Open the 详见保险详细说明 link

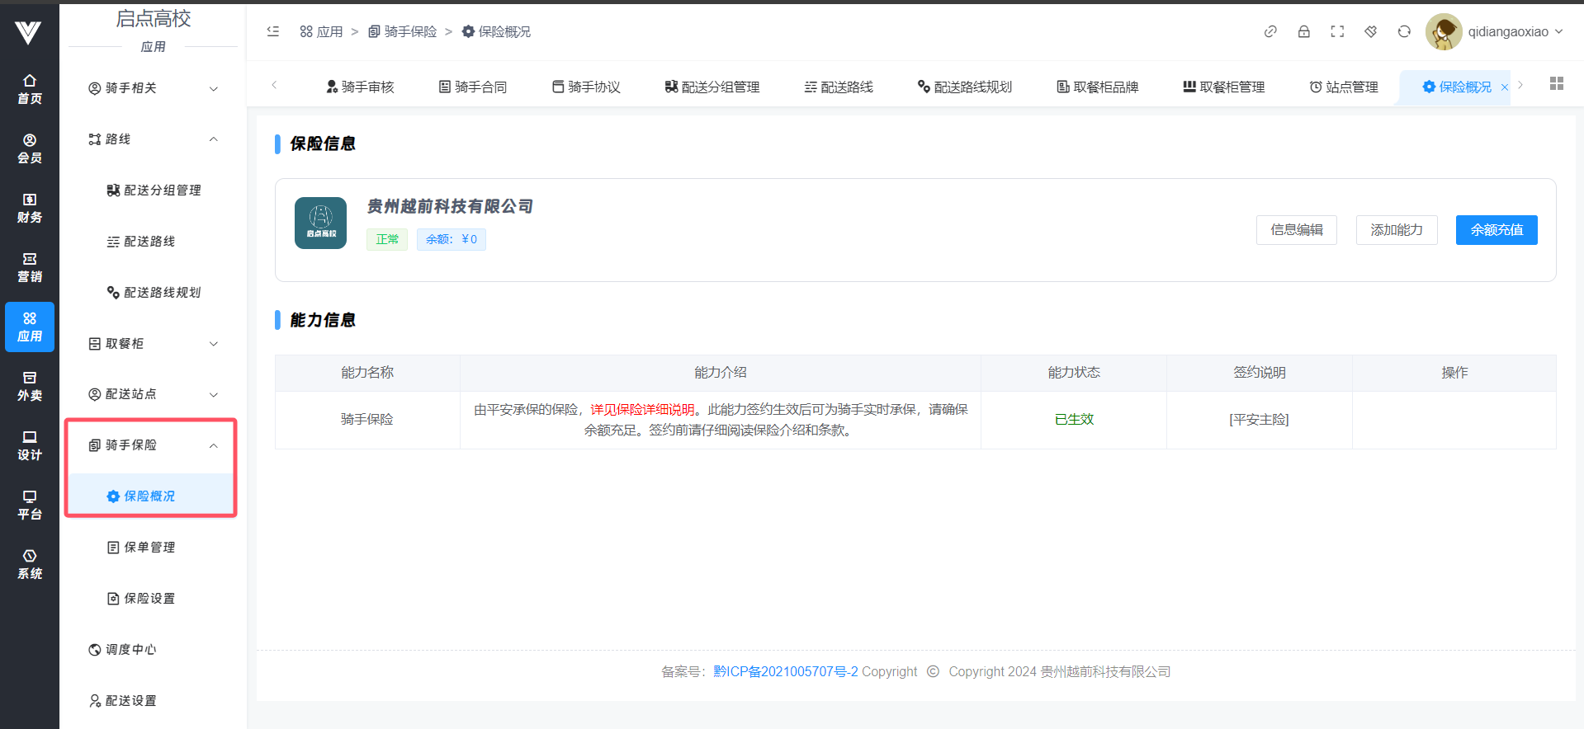point(642,409)
